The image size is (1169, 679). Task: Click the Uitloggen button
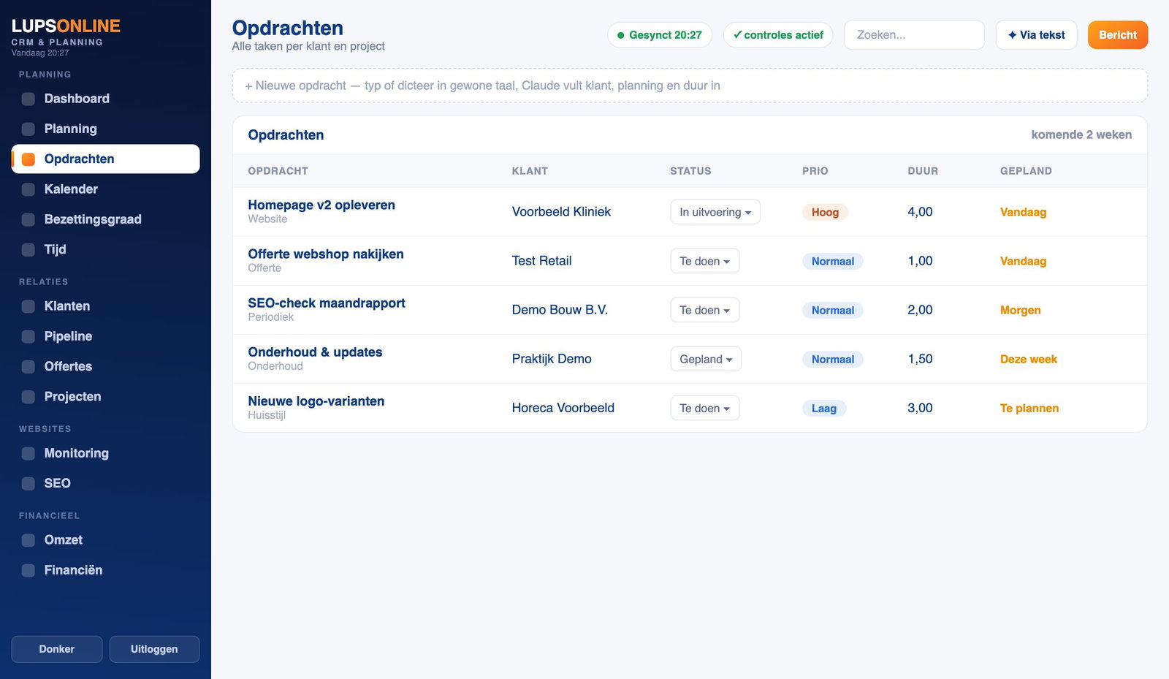pos(154,649)
